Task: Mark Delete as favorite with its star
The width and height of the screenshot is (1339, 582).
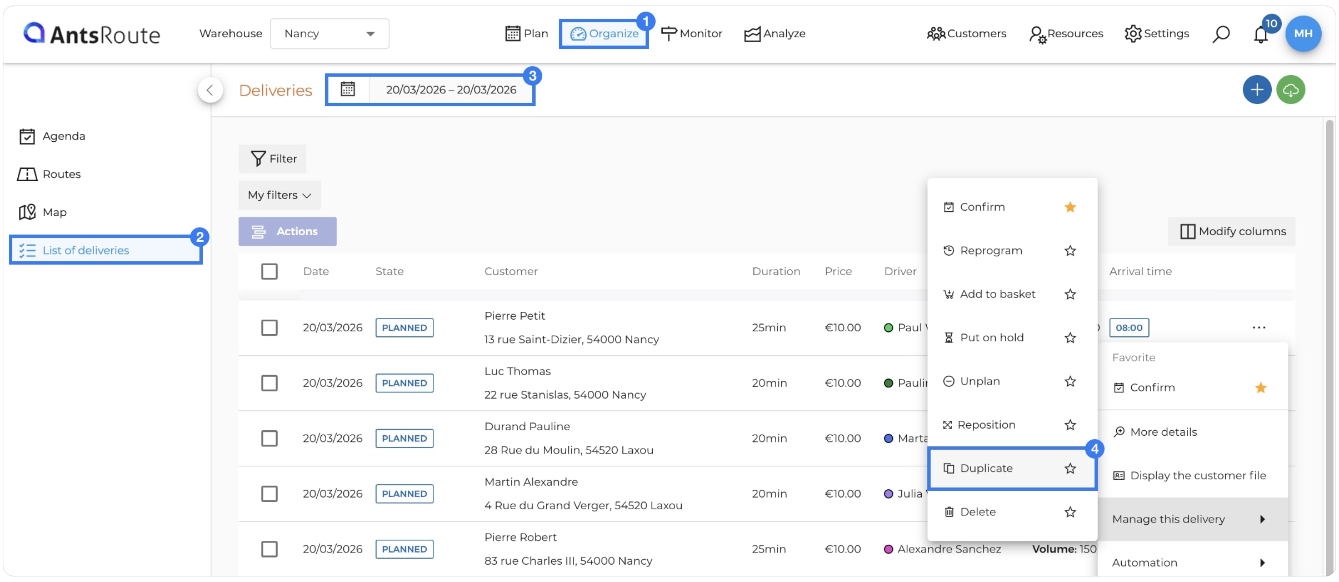Action: (1070, 512)
